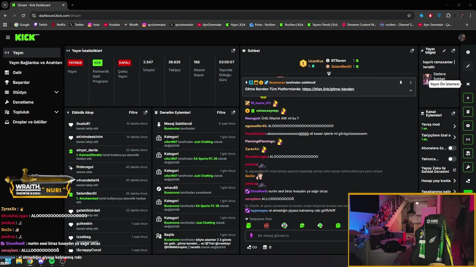The width and height of the screenshot is (476, 267).
Task: Open the points shop icon below chat
Action: coord(265,247)
